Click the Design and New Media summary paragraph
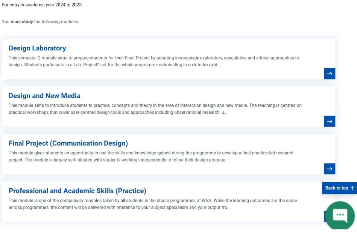357x232 pixels. pos(155,109)
